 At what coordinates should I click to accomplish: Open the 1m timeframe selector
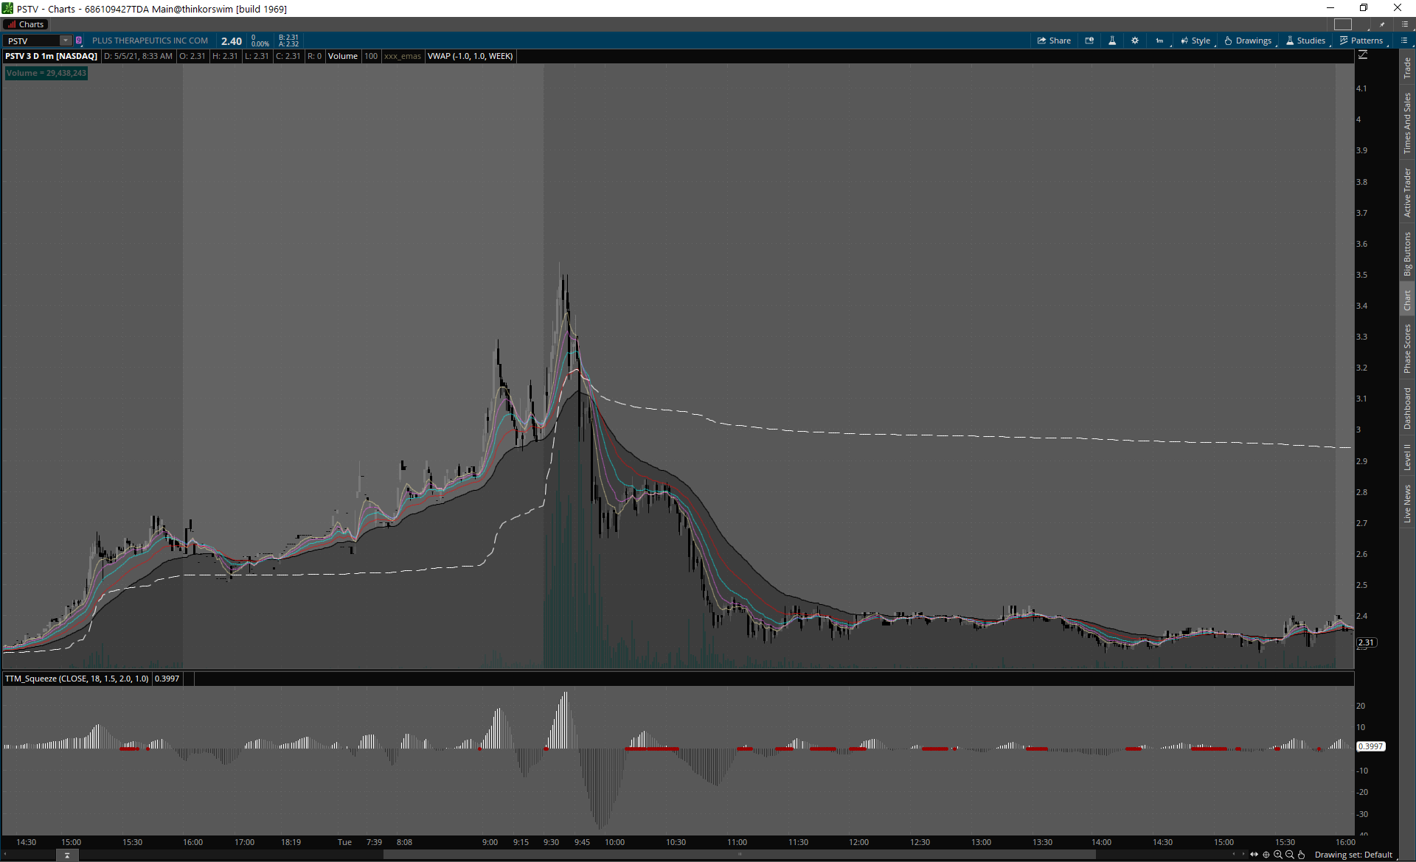pos(1160,41)
